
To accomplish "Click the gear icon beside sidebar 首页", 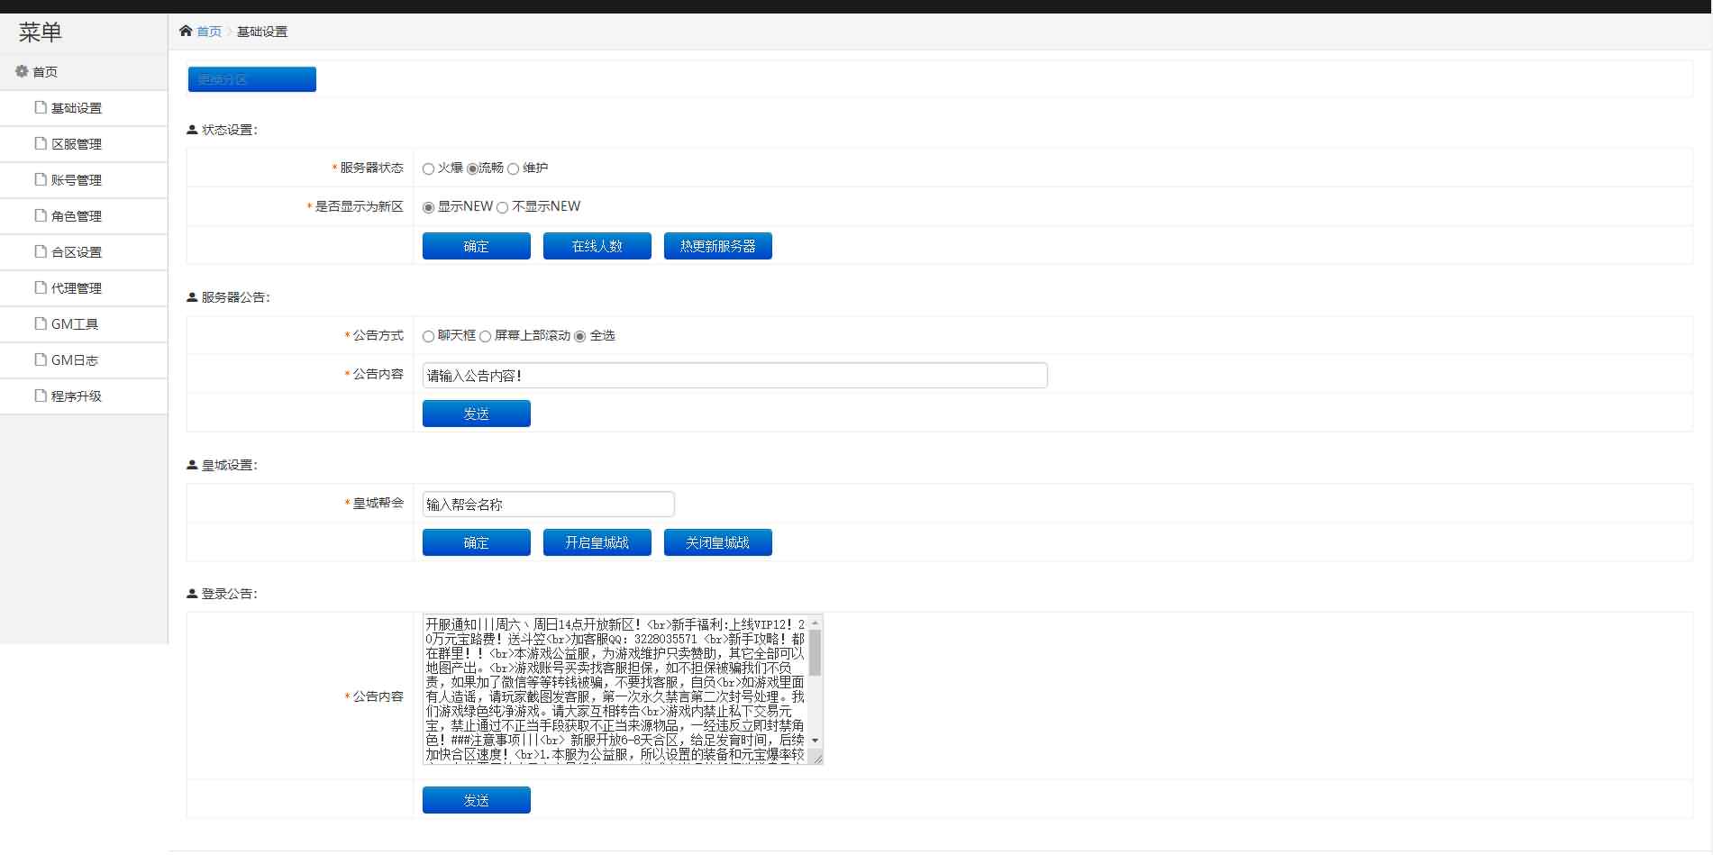I will pyautogui.click(x=21, y=71).
